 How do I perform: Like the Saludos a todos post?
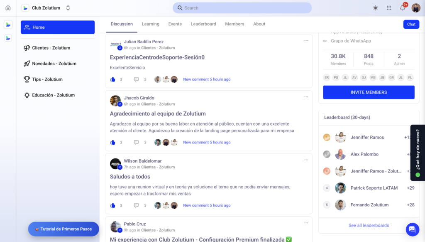click(x=113, y=205)
